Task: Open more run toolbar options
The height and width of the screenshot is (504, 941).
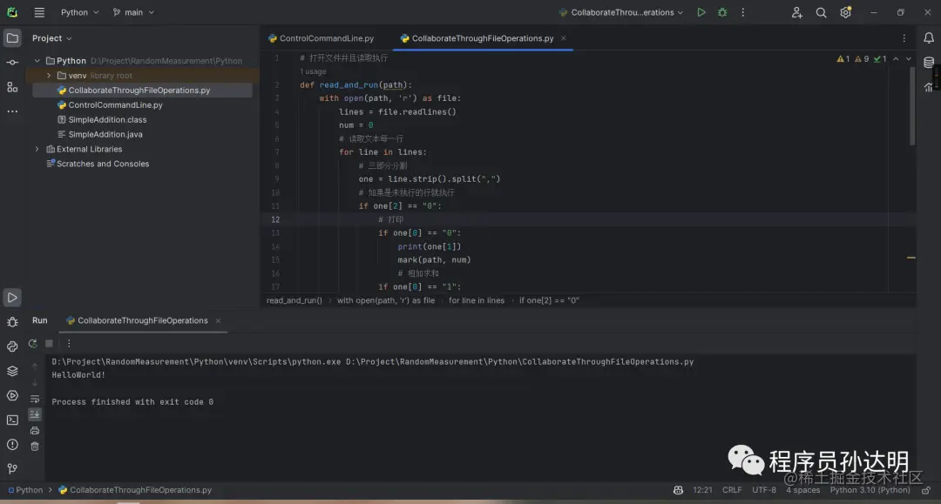Action: click(x=69, y=343)
